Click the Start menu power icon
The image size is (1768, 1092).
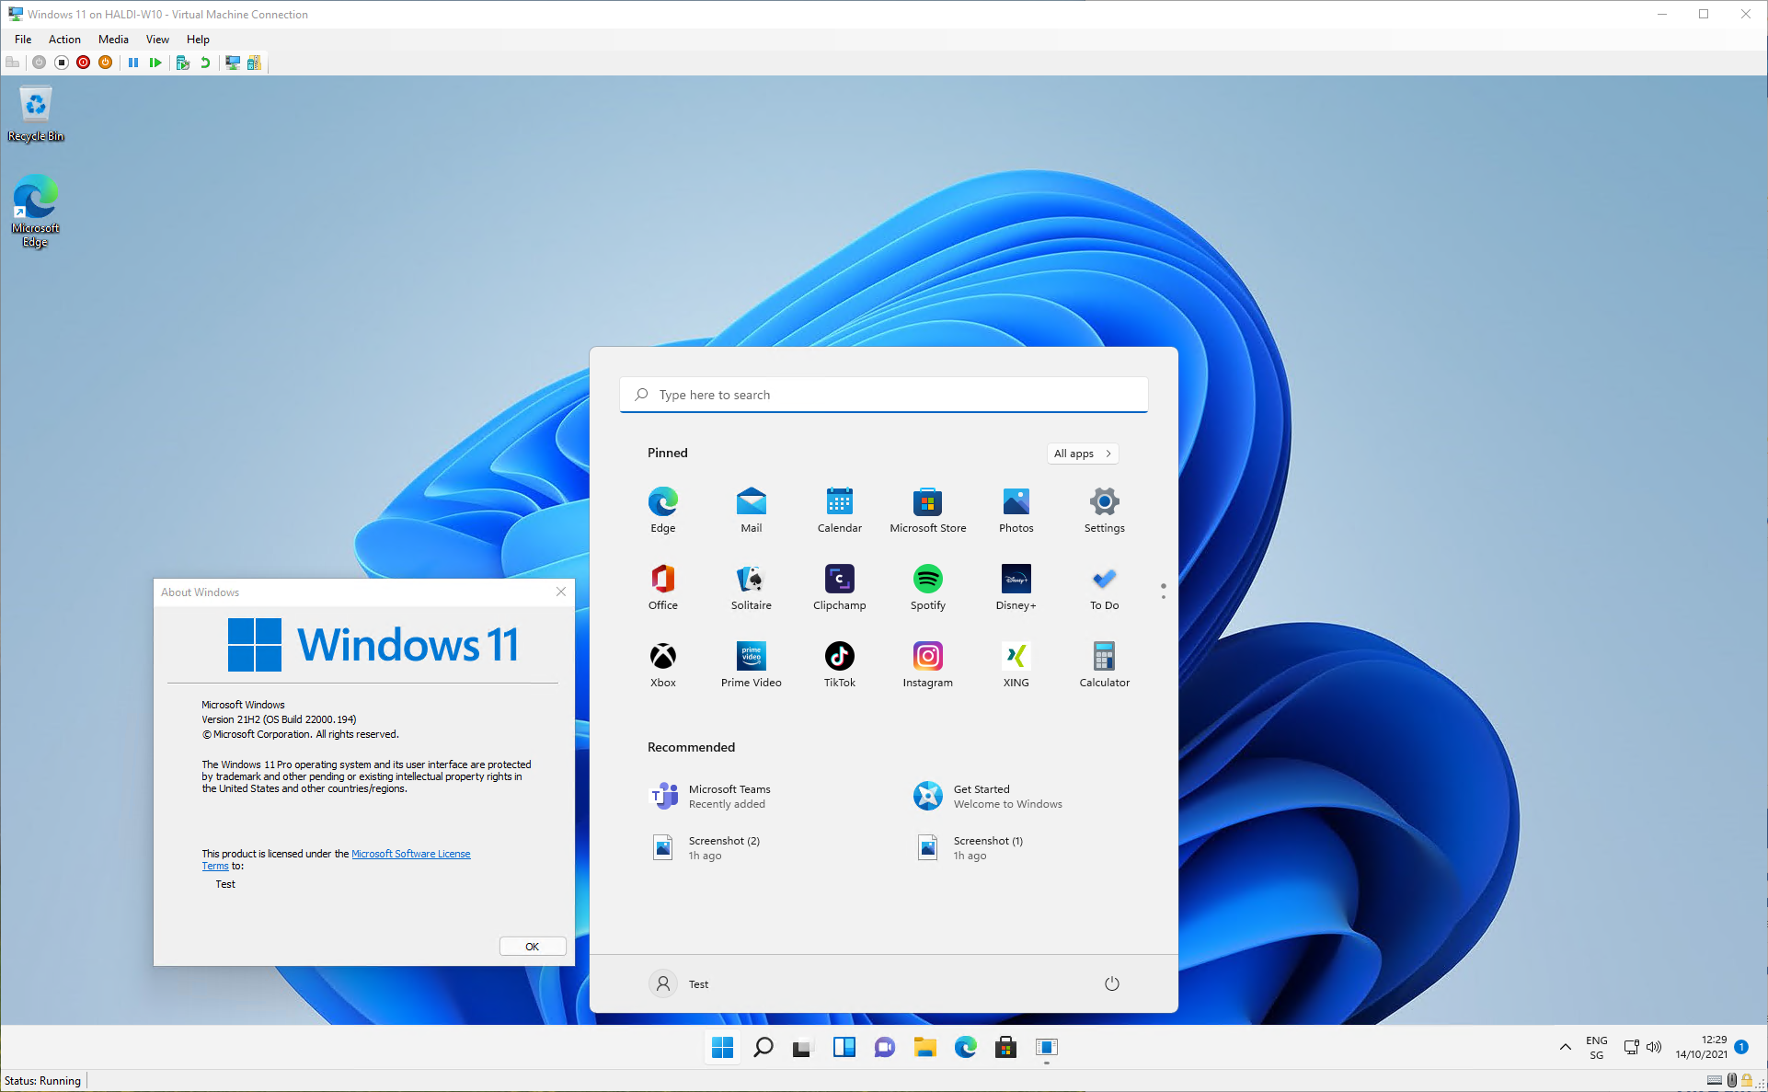pyautogui.click(x=1111, y=983)
